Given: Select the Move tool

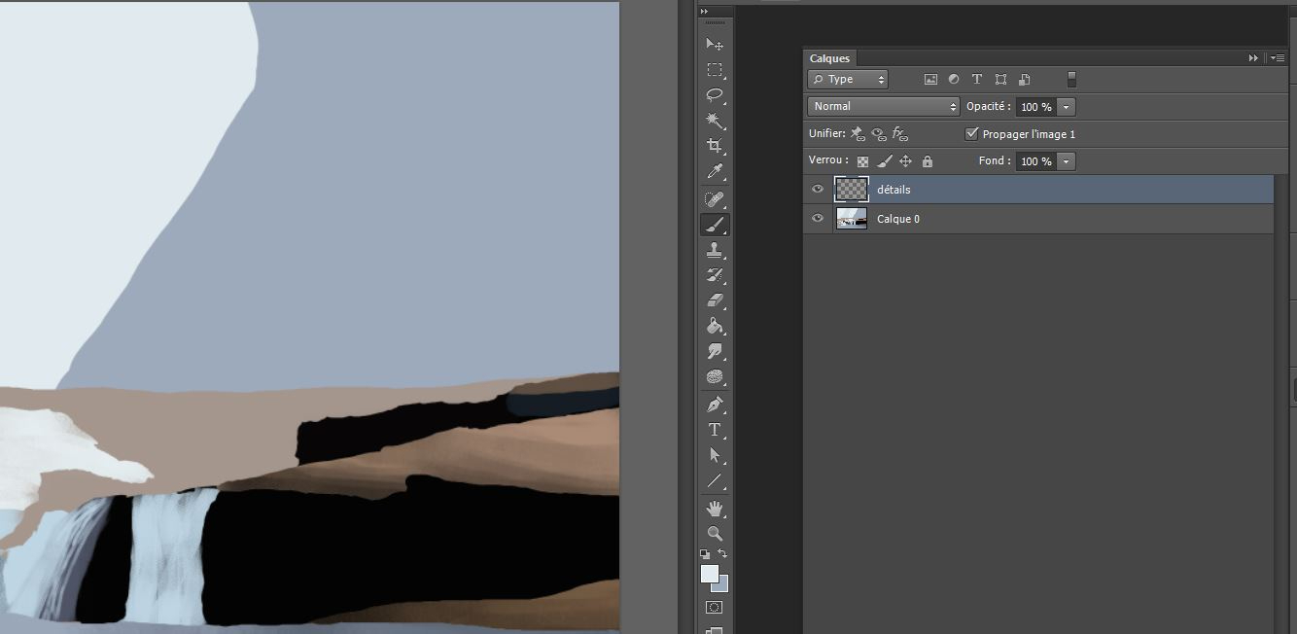Looking at the screenshot, I should (x=714, y=45).
